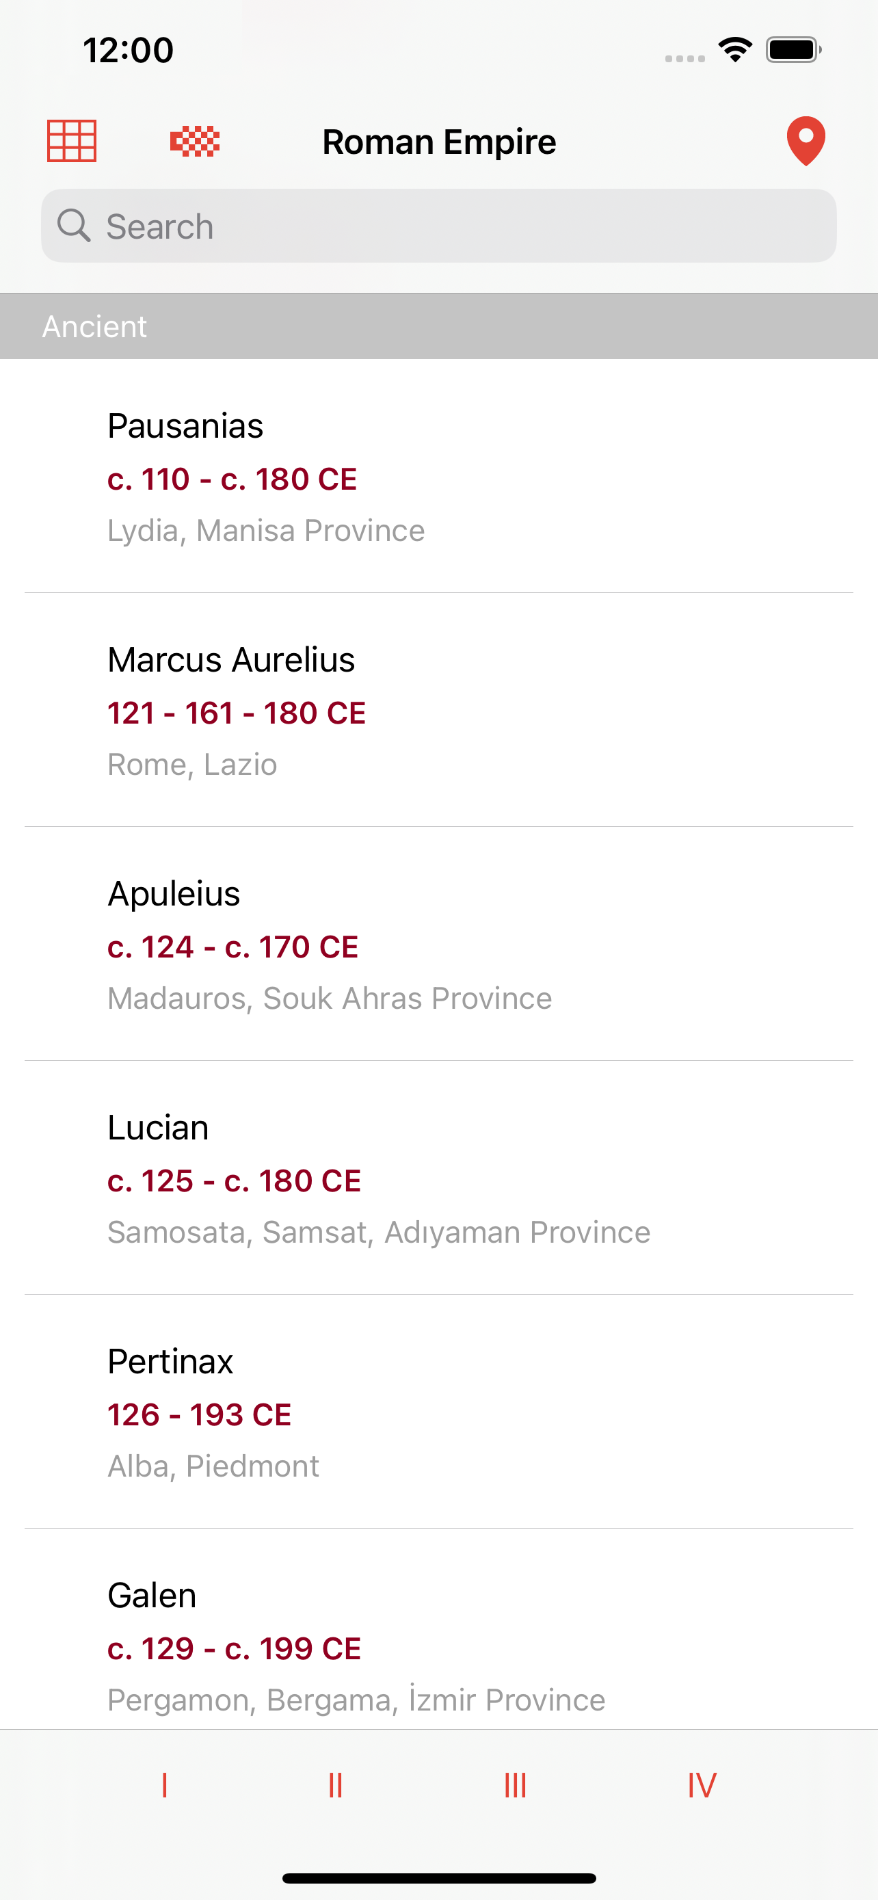The image size is (878, 1900).
Task: Tap the Ancient section header
Action: point(438,327)
